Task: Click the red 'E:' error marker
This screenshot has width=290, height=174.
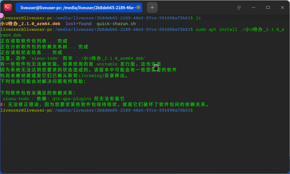Action: coord(3,104)
